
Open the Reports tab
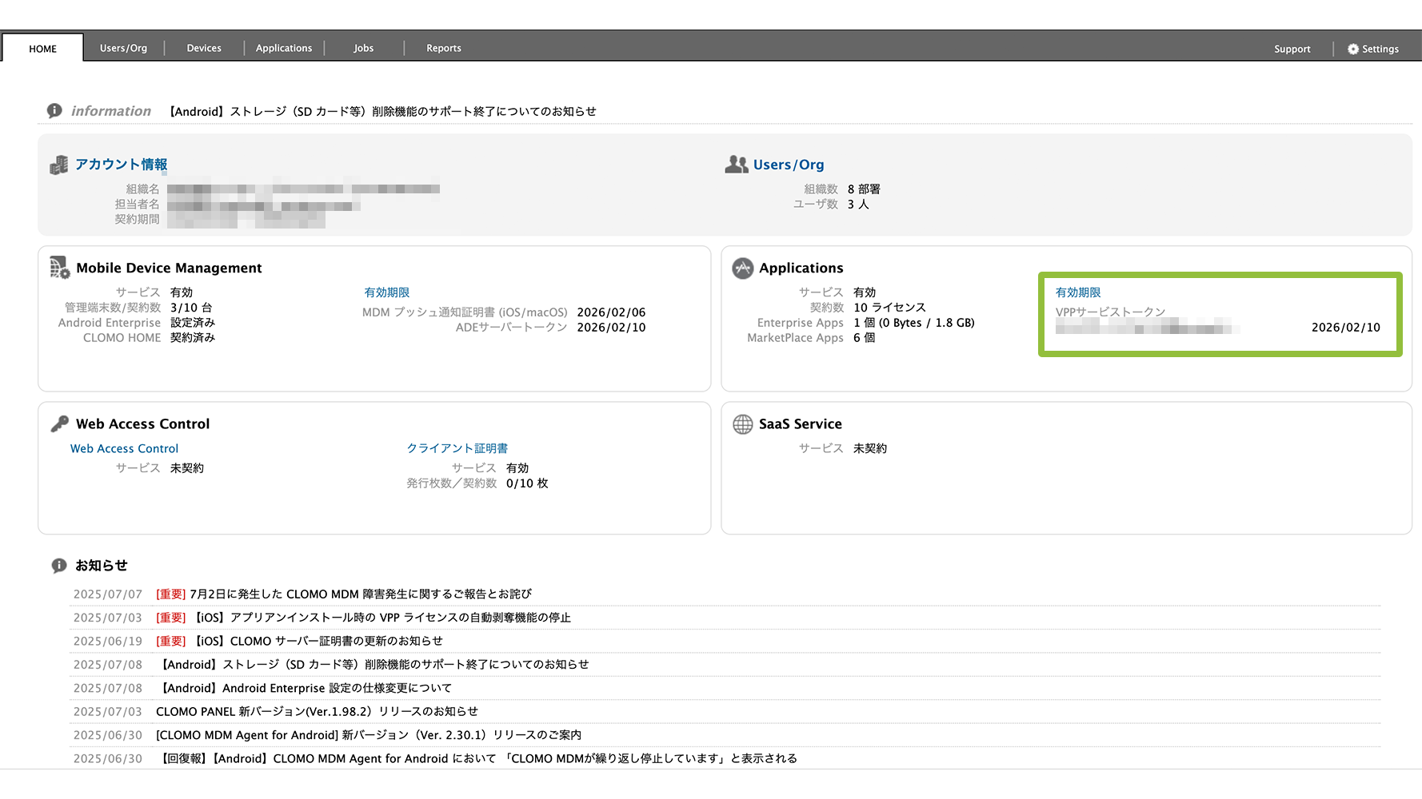[444, 48]
